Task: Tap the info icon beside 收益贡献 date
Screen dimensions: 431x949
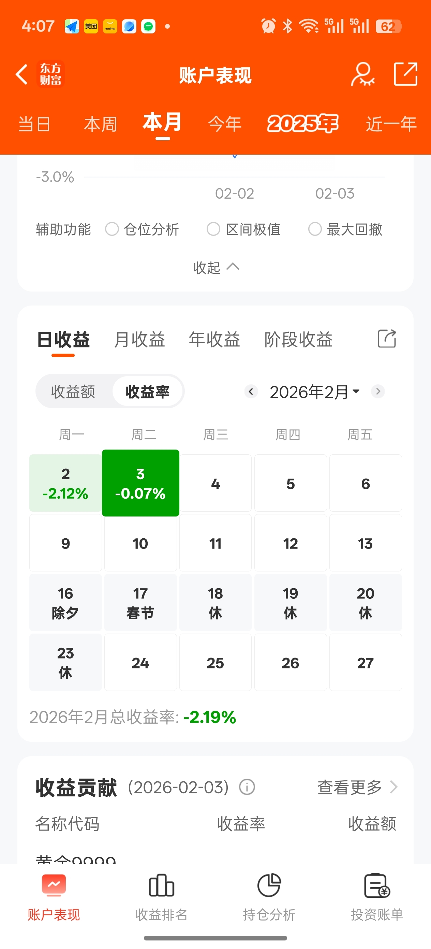Action: [x=247, y=787]
